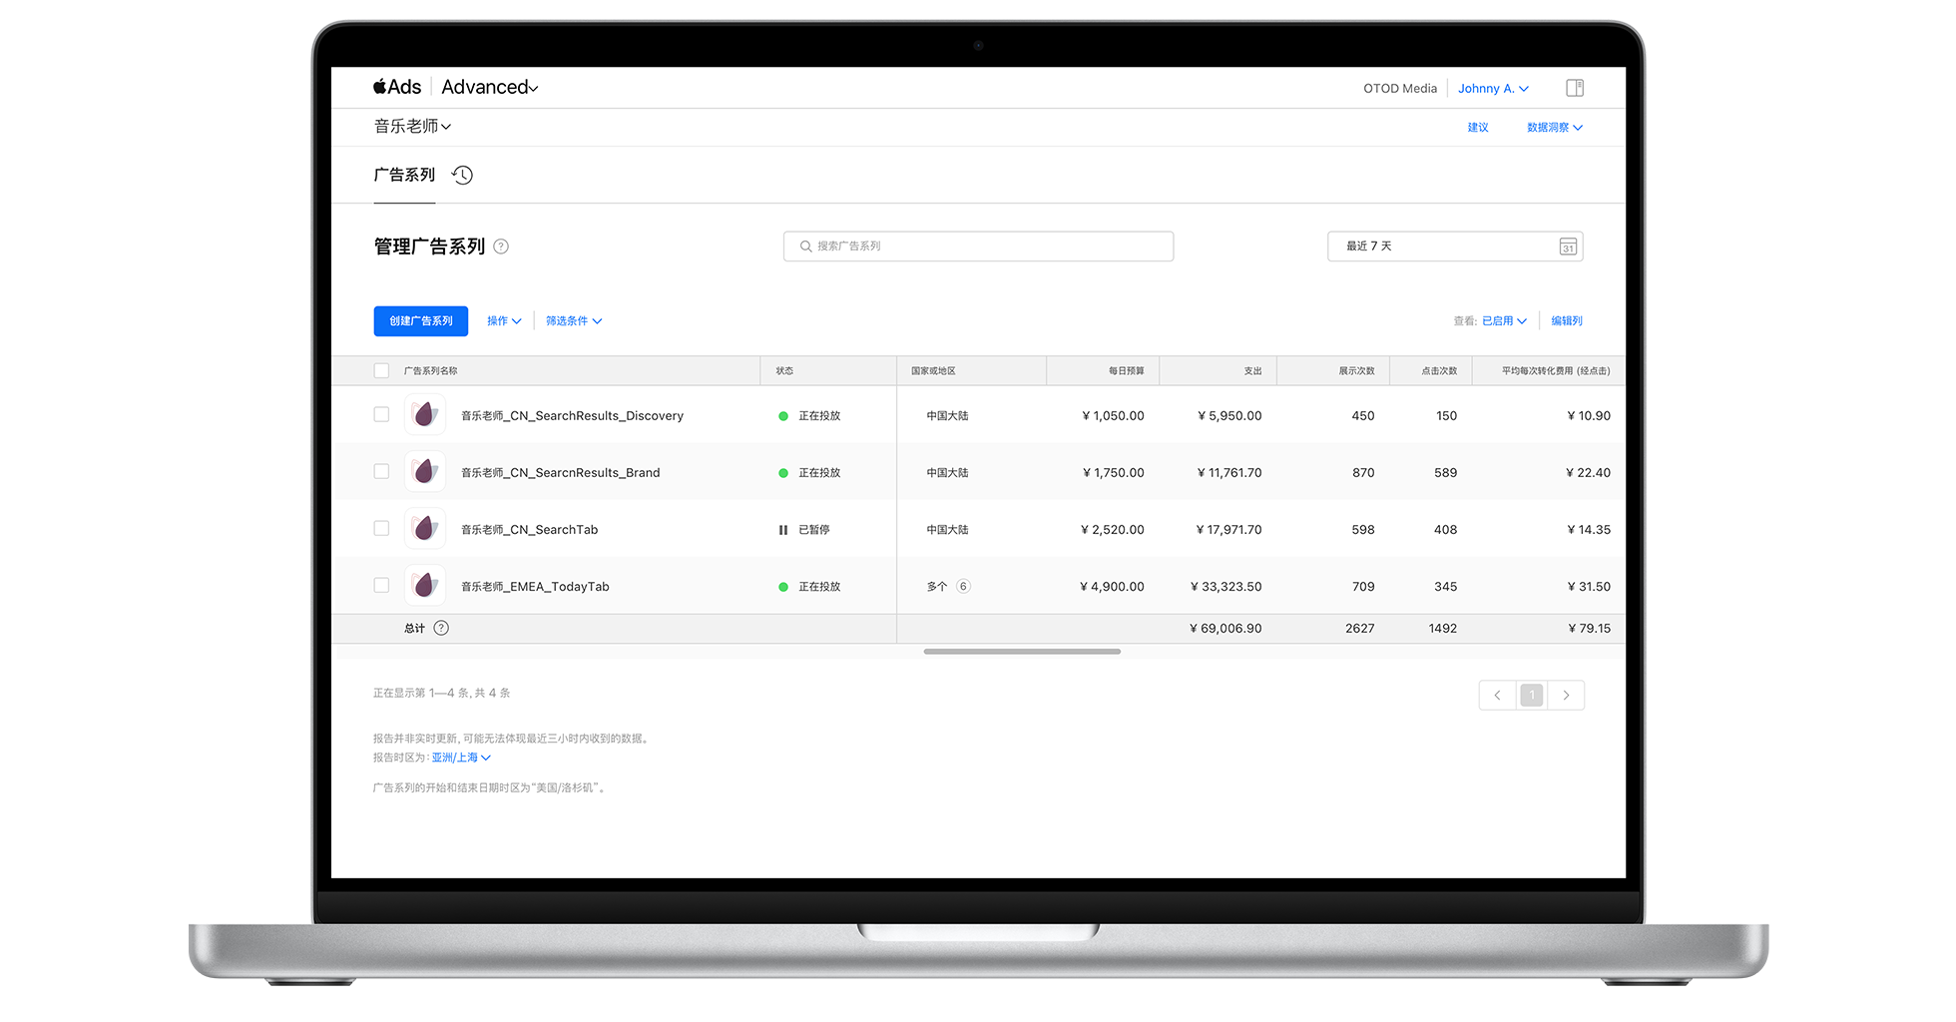Toggle the select-all campaigns header checkbox
The height and width of the screenshot is (1022, 1956).
point(381,371)
